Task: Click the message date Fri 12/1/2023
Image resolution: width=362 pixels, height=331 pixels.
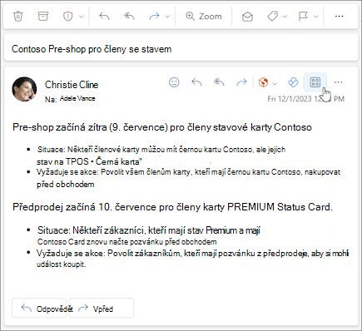Action: [305, 99]
